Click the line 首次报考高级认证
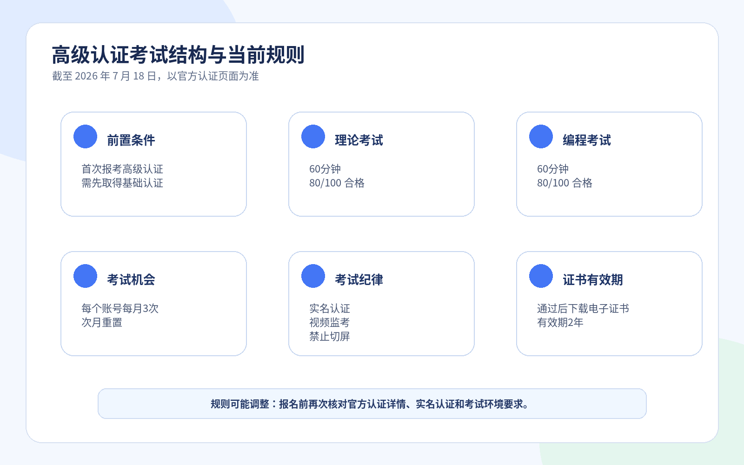 pyautogui.click(x=122, y=169)
